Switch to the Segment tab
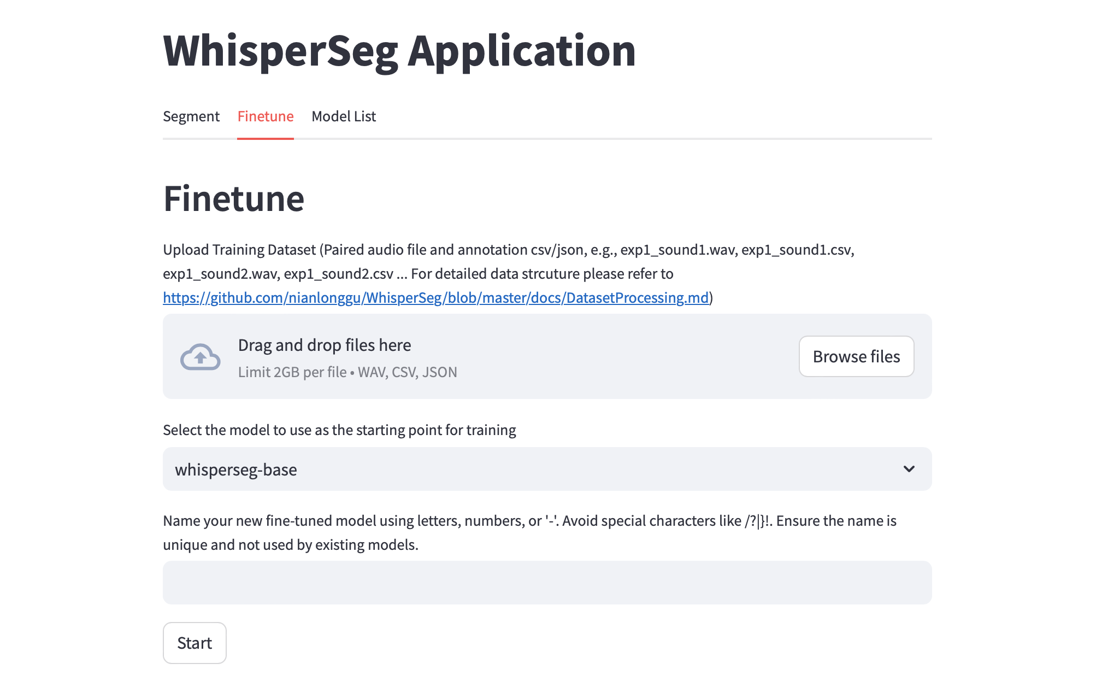 (191, 116)
